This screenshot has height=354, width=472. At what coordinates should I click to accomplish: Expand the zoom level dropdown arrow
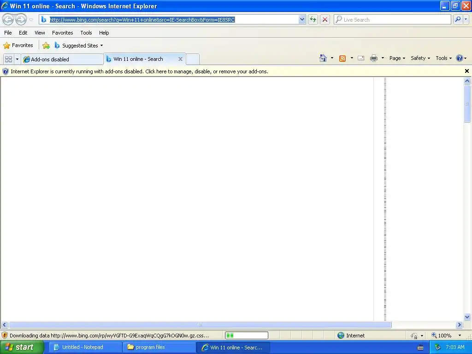pyautogui.click(x=460, y=336)
